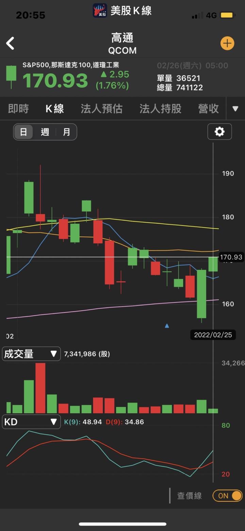This screenshot has width=245, height=531.
Task: Open the KD indicator dropdown
Action: point(31,422)
